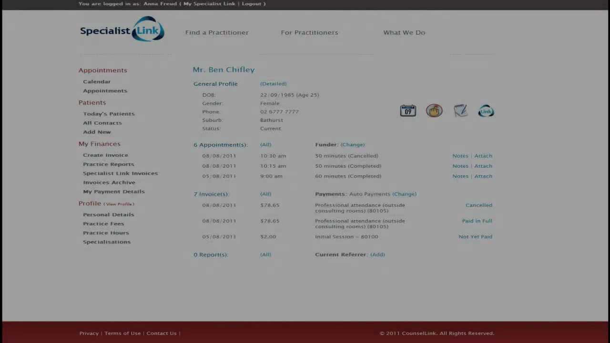Image resolution: width=610 pixels, height=343 pixels.
Task: Change the Funder
Action: 353,145
